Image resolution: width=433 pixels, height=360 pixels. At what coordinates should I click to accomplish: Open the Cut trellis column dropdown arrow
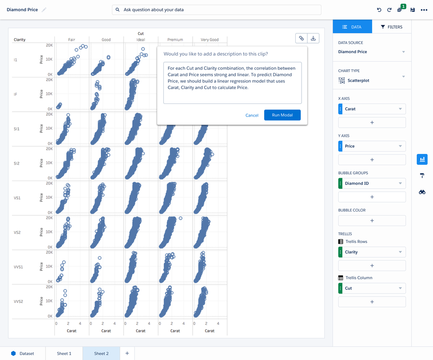point(400,288)
